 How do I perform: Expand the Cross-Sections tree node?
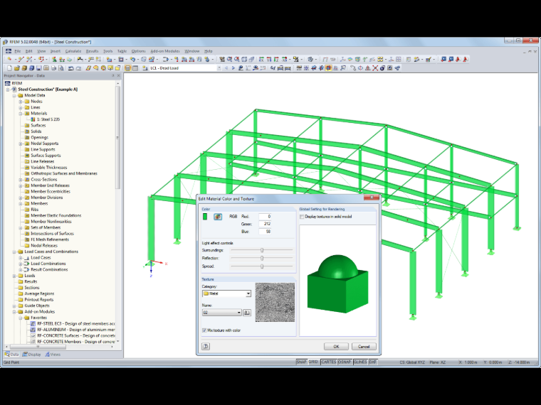[x=21, y=180]
